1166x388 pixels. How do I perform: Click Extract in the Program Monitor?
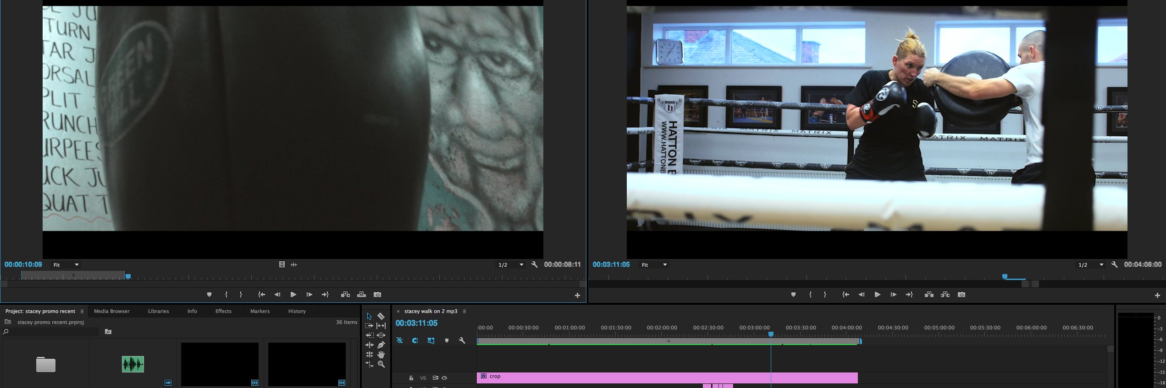(945, 295)
